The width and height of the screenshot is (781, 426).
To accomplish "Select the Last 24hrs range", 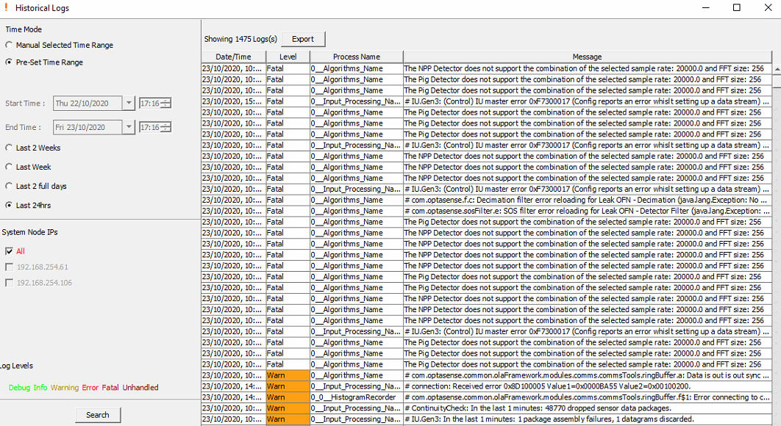I will (x=9, y=205).
